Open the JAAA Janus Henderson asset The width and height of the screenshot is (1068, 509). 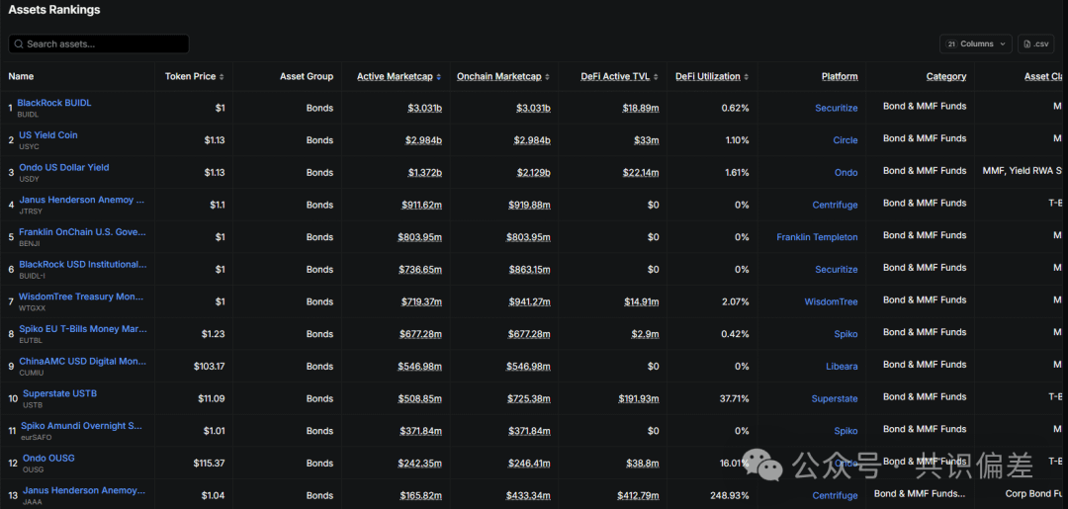click(x=84, y=490)
